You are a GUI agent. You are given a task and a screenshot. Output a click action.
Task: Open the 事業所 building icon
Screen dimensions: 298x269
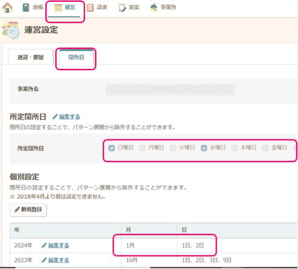tap(154, 8)
